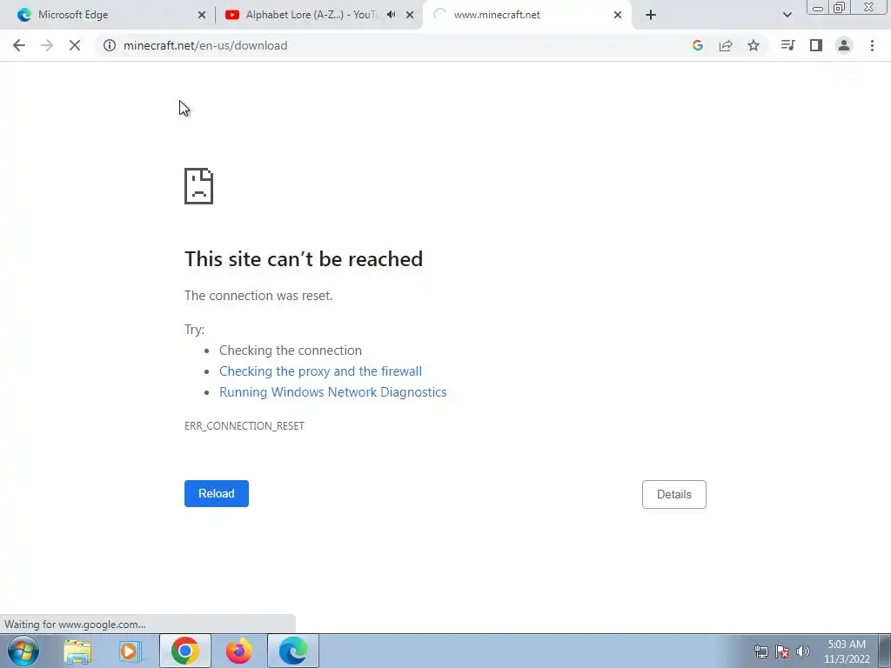This screenshot has height=668, width=891.
Task: Open Chrome three-dot menu
Action: click(872, 45)
